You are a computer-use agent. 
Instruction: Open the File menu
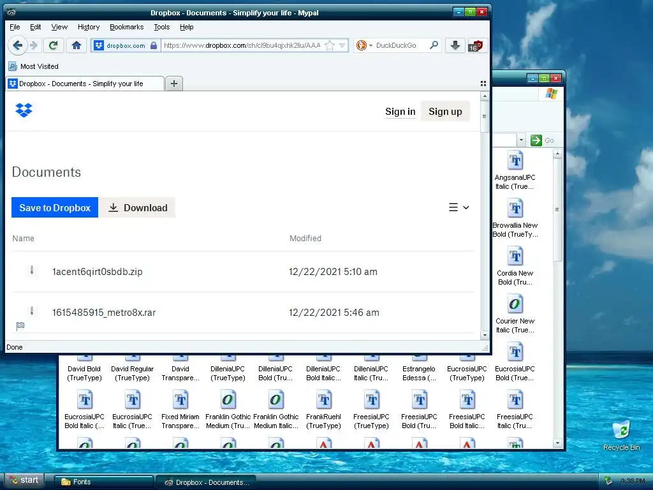point(15,27)
